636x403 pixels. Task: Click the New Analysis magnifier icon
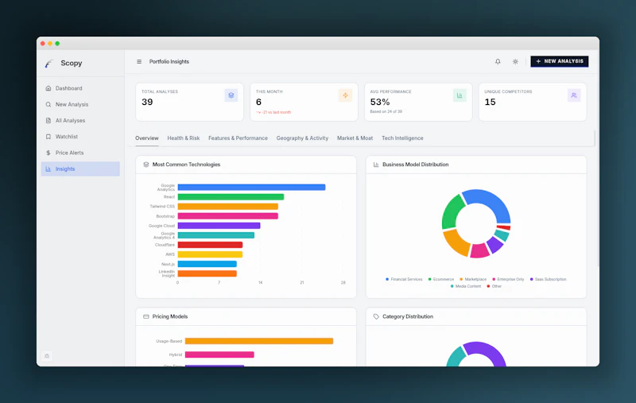pyautogui.click(x=48, y=105)
